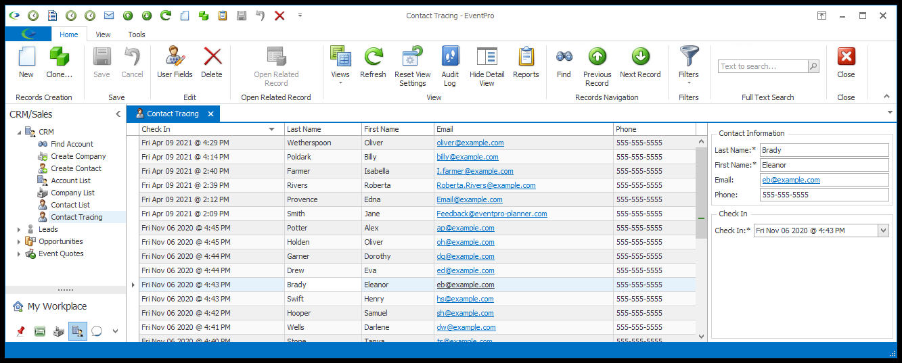The image size is (902, 363).
Task: Expand the Leads tree node
Action: click(x=19, y=229)
